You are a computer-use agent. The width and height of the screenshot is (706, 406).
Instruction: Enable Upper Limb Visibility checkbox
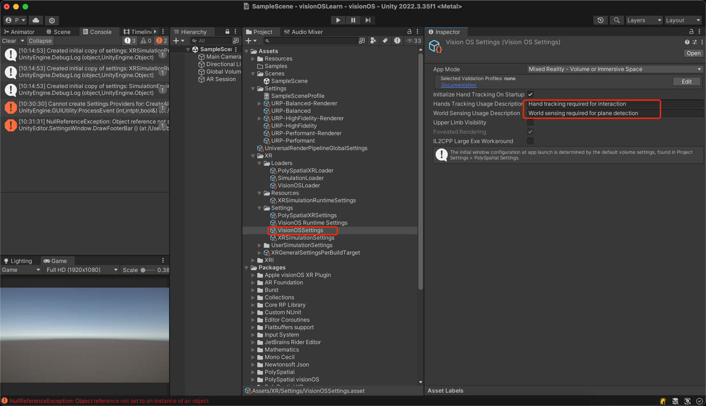[x=530, y=123]
